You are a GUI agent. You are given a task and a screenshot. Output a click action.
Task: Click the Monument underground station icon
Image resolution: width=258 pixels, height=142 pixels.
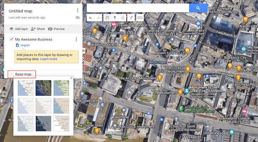[x=170, y=62]
